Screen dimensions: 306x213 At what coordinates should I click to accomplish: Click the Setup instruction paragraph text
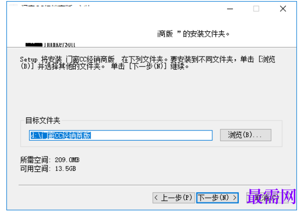click(x=148, y=63)
